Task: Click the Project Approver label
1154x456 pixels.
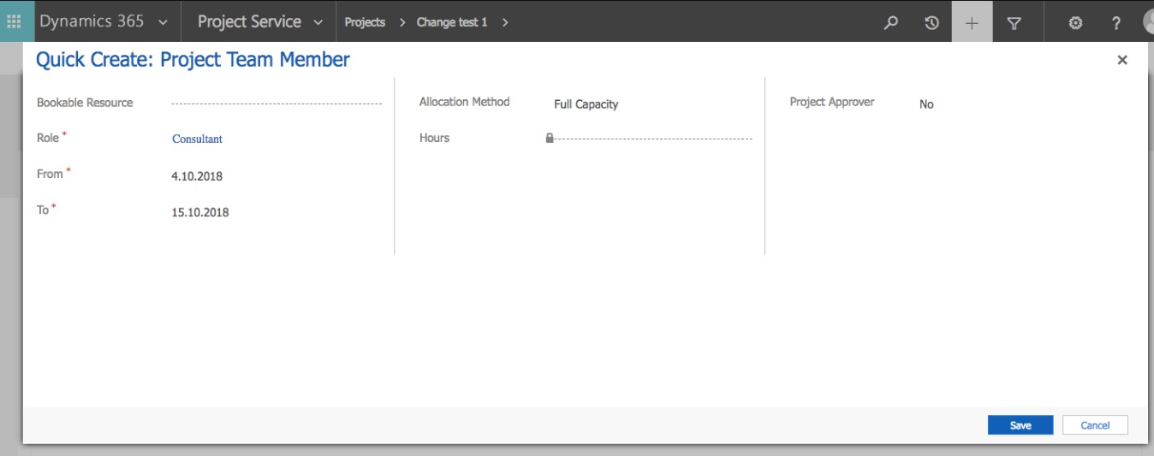Action: (832, 102)
